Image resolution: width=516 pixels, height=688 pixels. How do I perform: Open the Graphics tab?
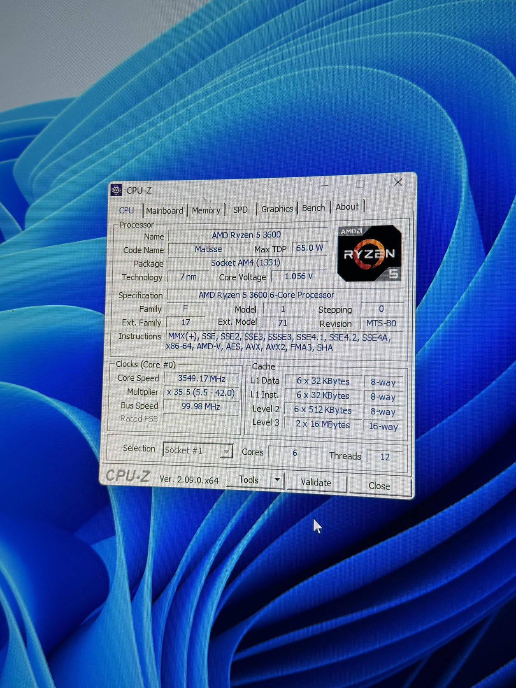277,209
